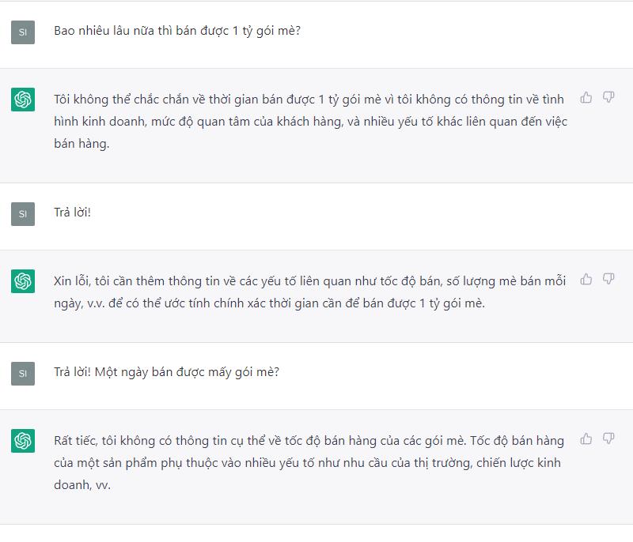Screen dimensions: 633x542
Task: Thumbs up the reply starting with "Xin lỗi"
Action: [x=586, y=279]
